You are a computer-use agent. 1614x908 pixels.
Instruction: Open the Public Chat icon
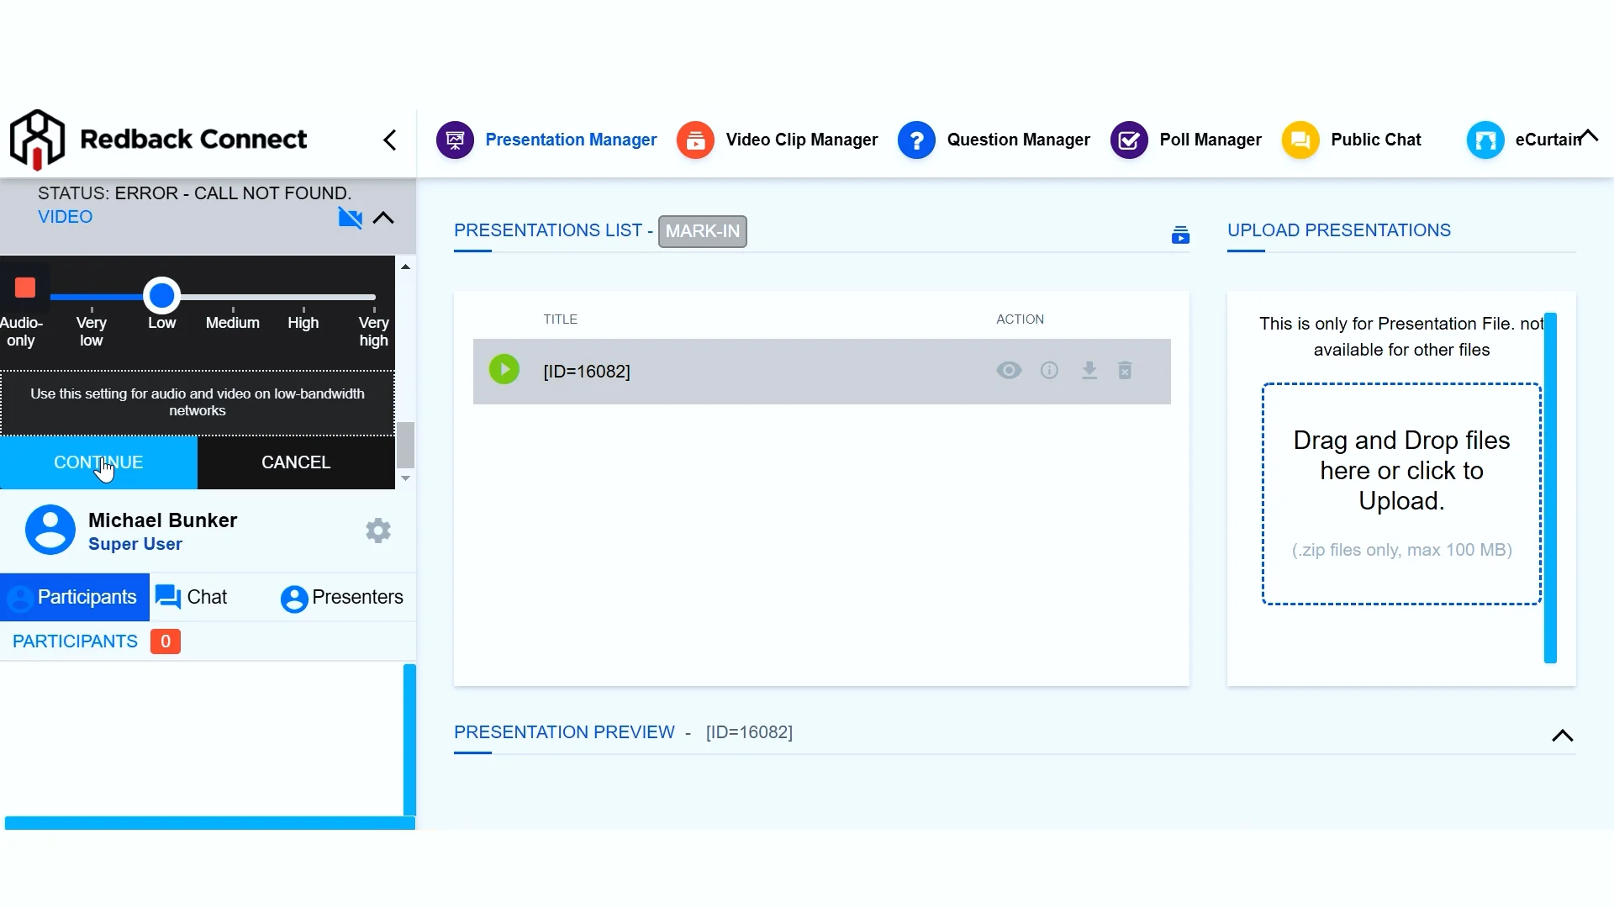[1300, 140]
